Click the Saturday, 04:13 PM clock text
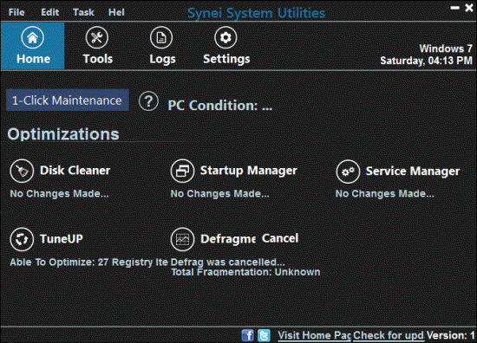This screenshot has height=343, width=477. 426,61
